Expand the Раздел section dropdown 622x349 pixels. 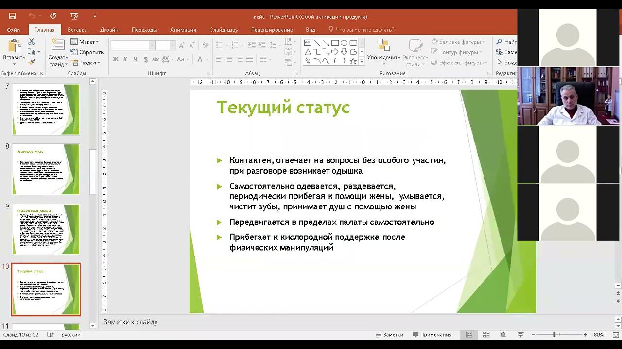coord(86,63)
